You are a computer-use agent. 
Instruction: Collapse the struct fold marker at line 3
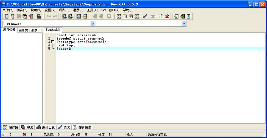[x=53, y=42]
